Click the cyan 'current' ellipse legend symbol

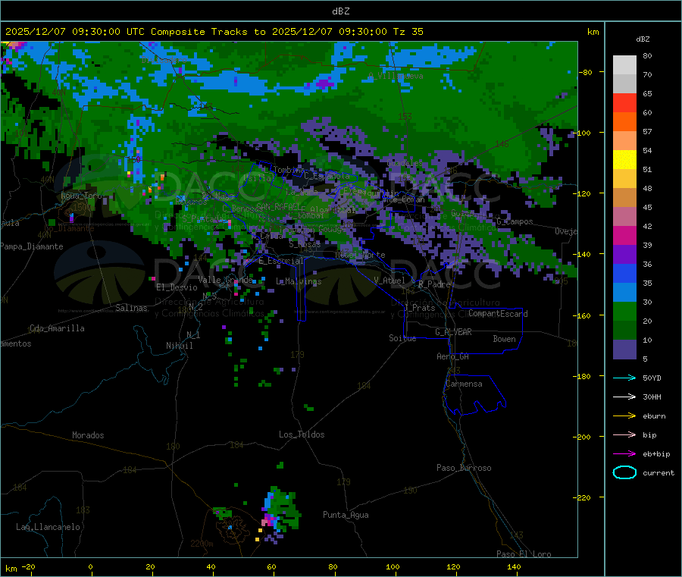click(624, 472)
